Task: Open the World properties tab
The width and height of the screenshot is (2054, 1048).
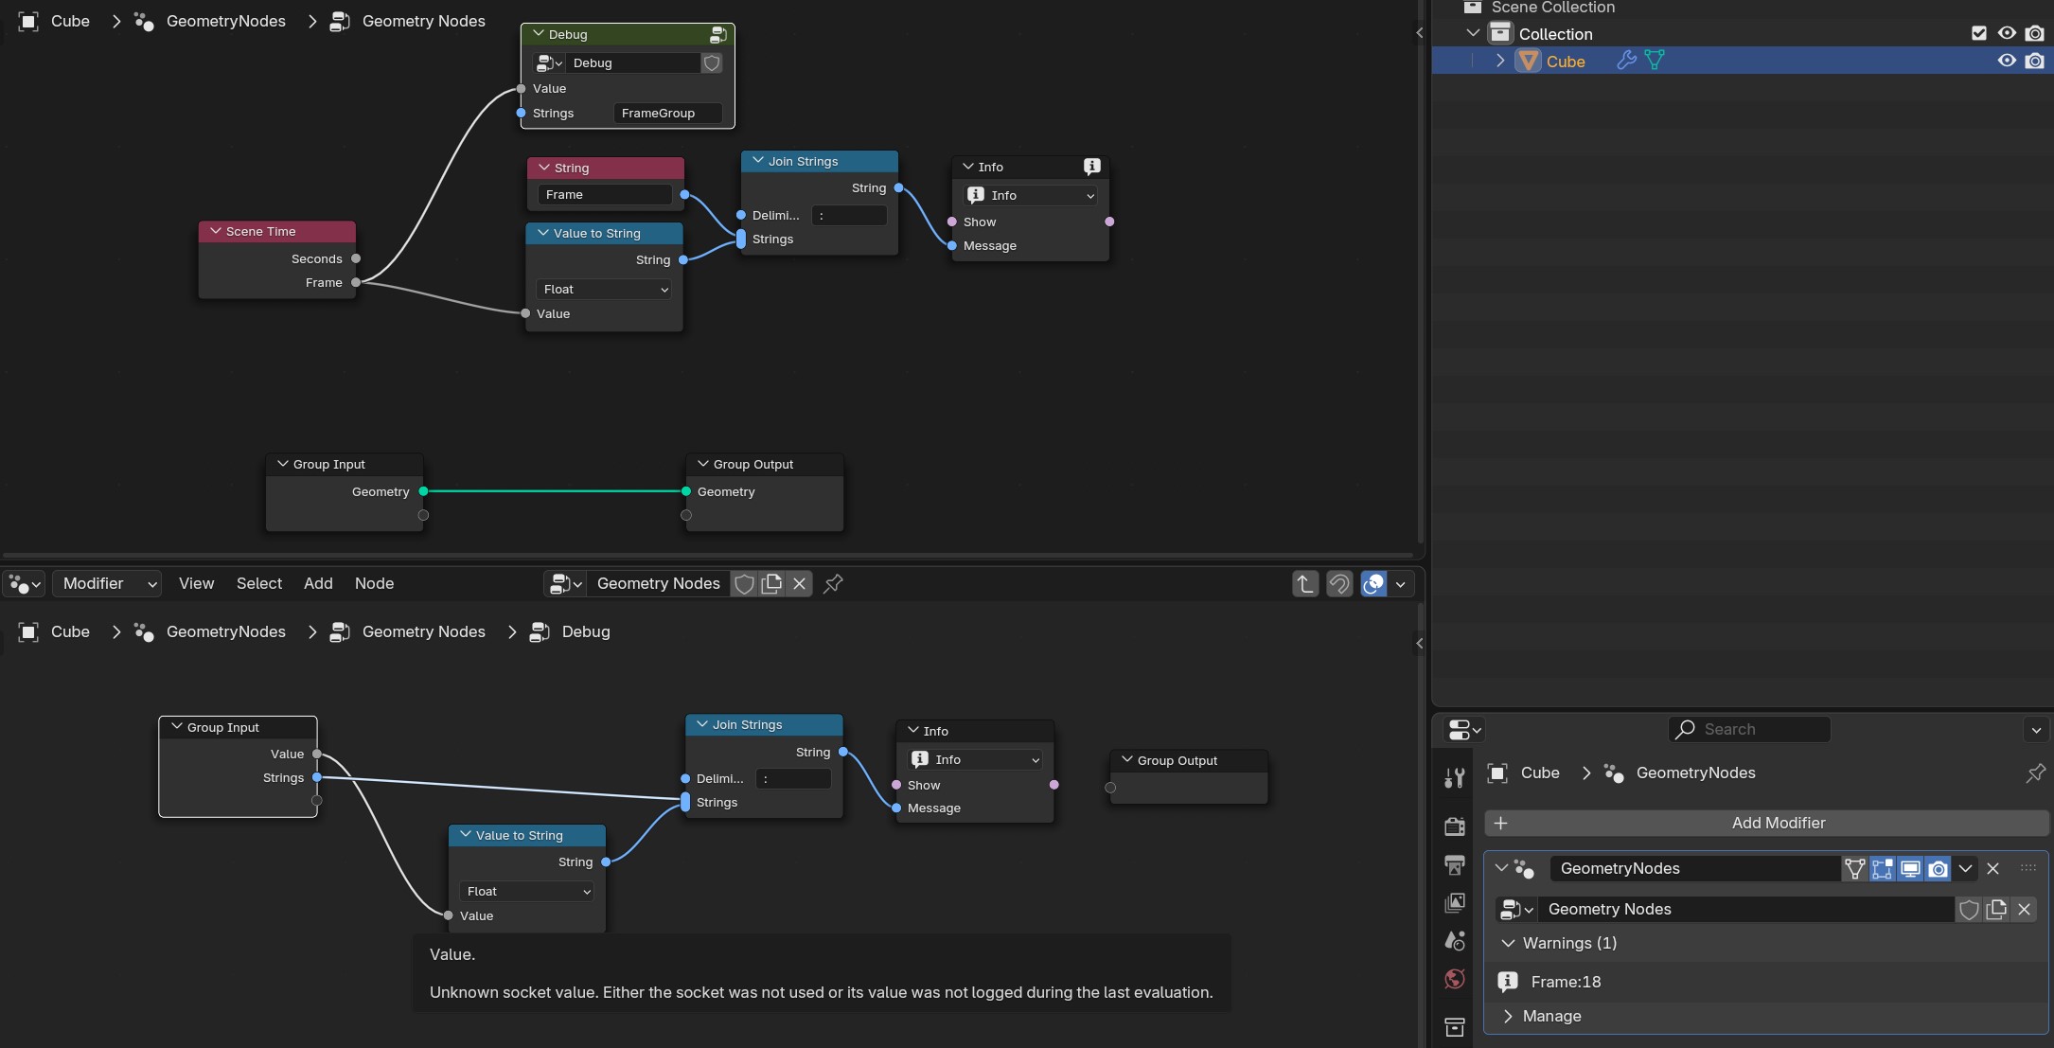Action: point(1455,978)
